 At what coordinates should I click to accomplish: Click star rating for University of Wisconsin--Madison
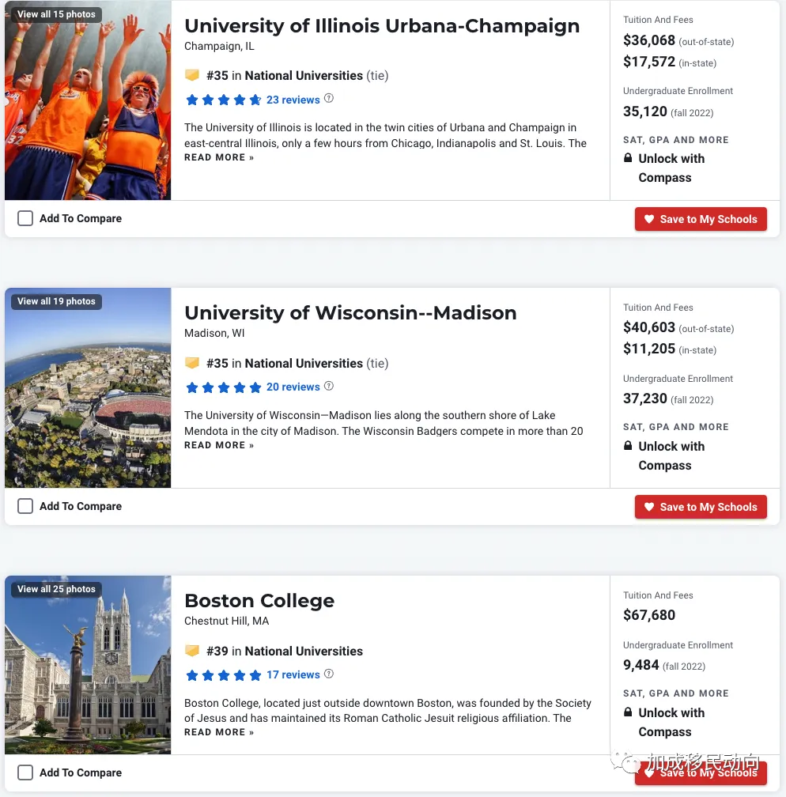click(223, 387)
